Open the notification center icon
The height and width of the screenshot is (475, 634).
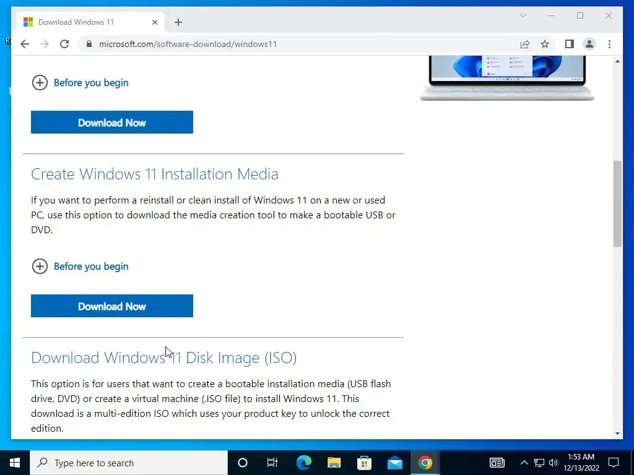[x=614, y=463]
